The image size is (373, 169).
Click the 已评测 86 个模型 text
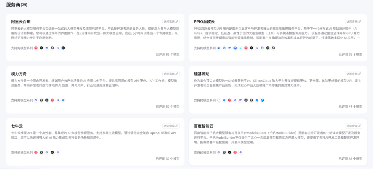[168, 54]
